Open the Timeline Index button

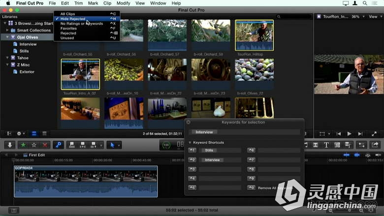13,210
